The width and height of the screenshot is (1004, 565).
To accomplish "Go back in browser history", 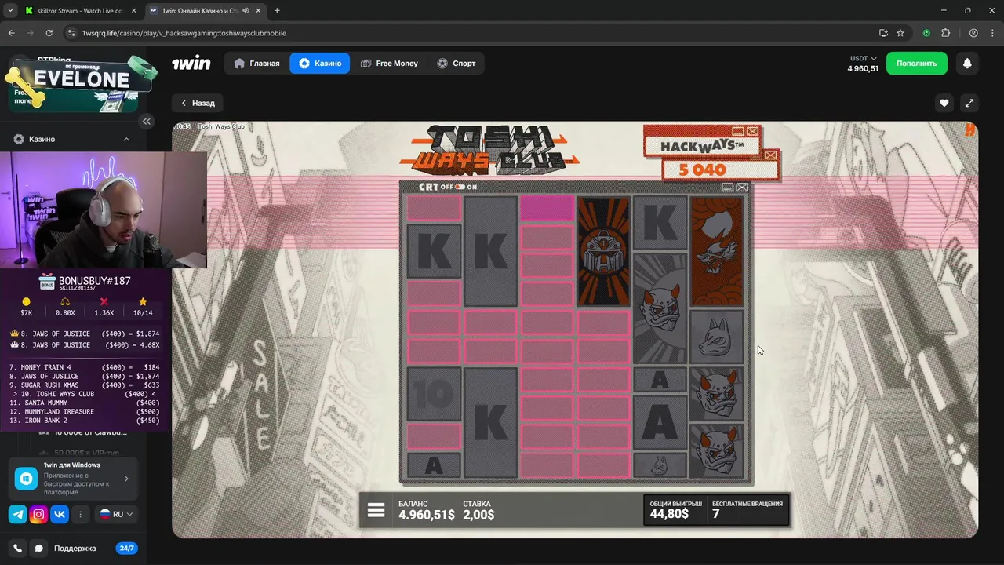I will click(12, 33).
